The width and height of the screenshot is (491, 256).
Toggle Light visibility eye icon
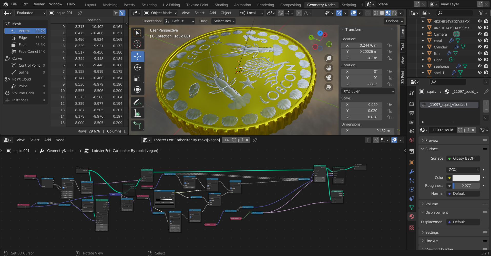(x=480, y=60)
